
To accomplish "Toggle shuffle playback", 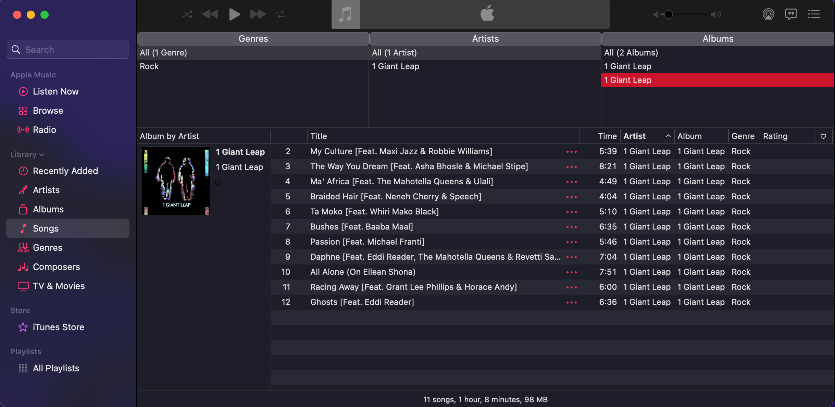I will (187, 14).
